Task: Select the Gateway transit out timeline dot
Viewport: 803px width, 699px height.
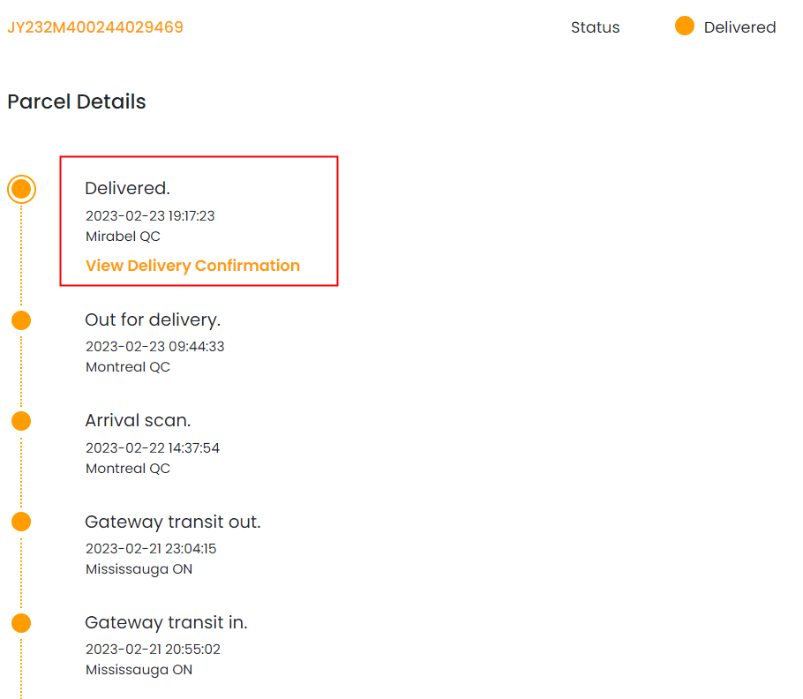Action: (21, 522)
